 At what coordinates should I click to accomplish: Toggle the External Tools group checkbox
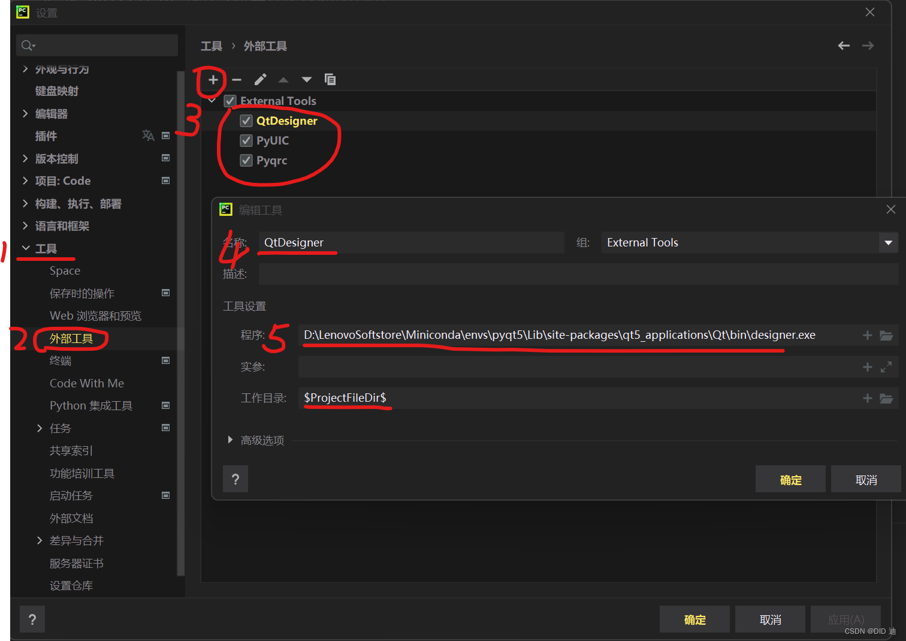tap(230, 101)
